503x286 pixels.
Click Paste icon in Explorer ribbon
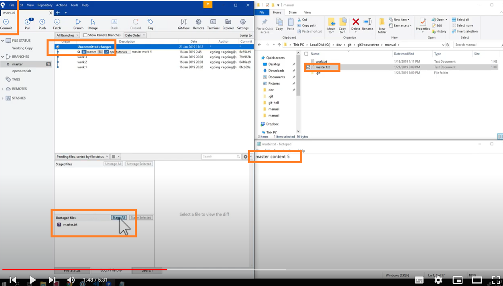click(x=291, y=22)
